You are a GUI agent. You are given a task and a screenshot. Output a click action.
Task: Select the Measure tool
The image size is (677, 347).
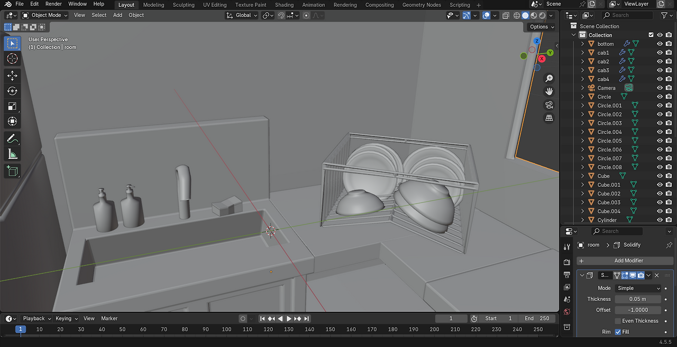[12, 154]
